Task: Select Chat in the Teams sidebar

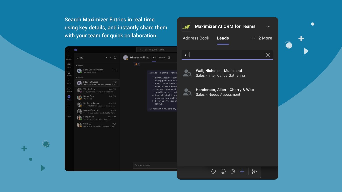Action: [x=69, y=98]
